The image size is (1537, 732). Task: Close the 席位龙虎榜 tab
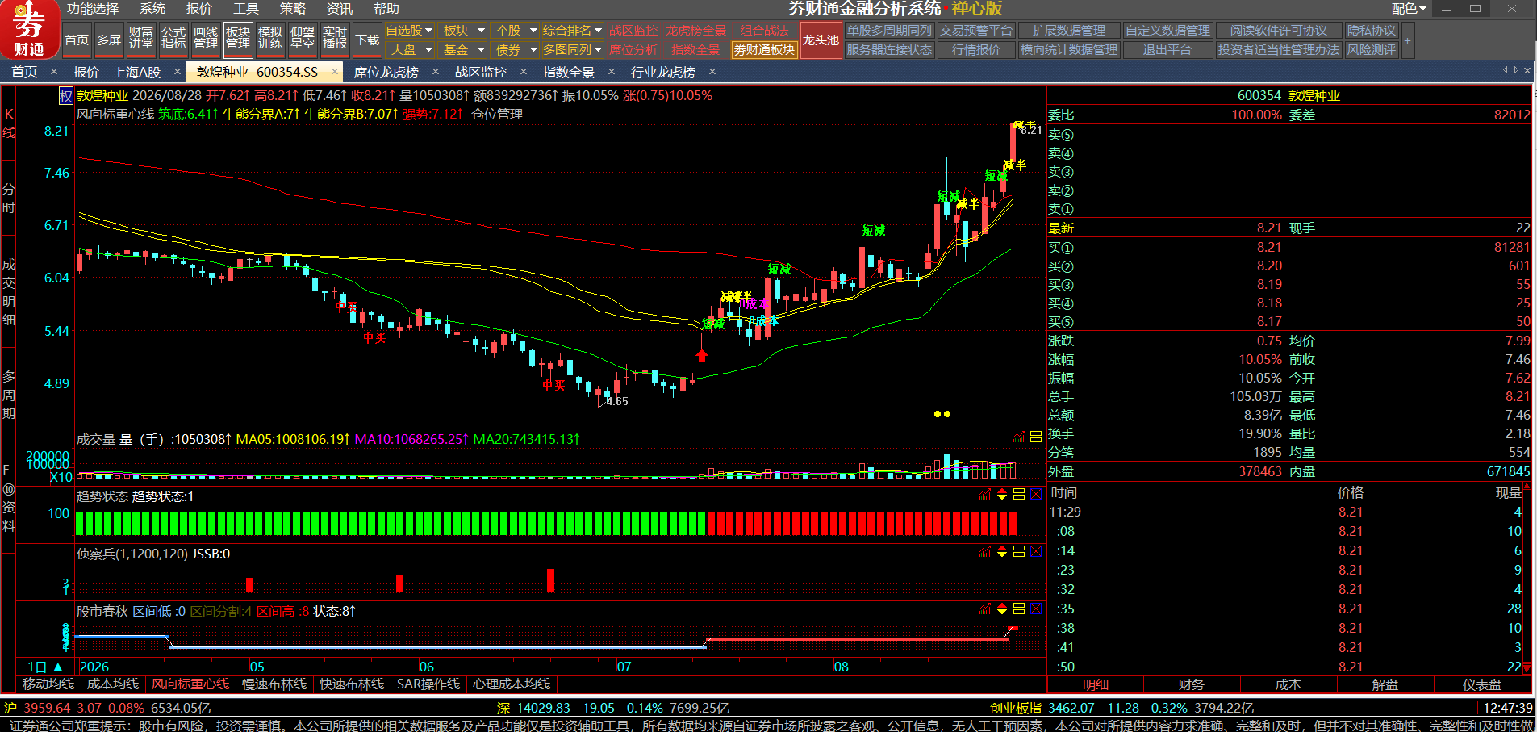(436, 72)
